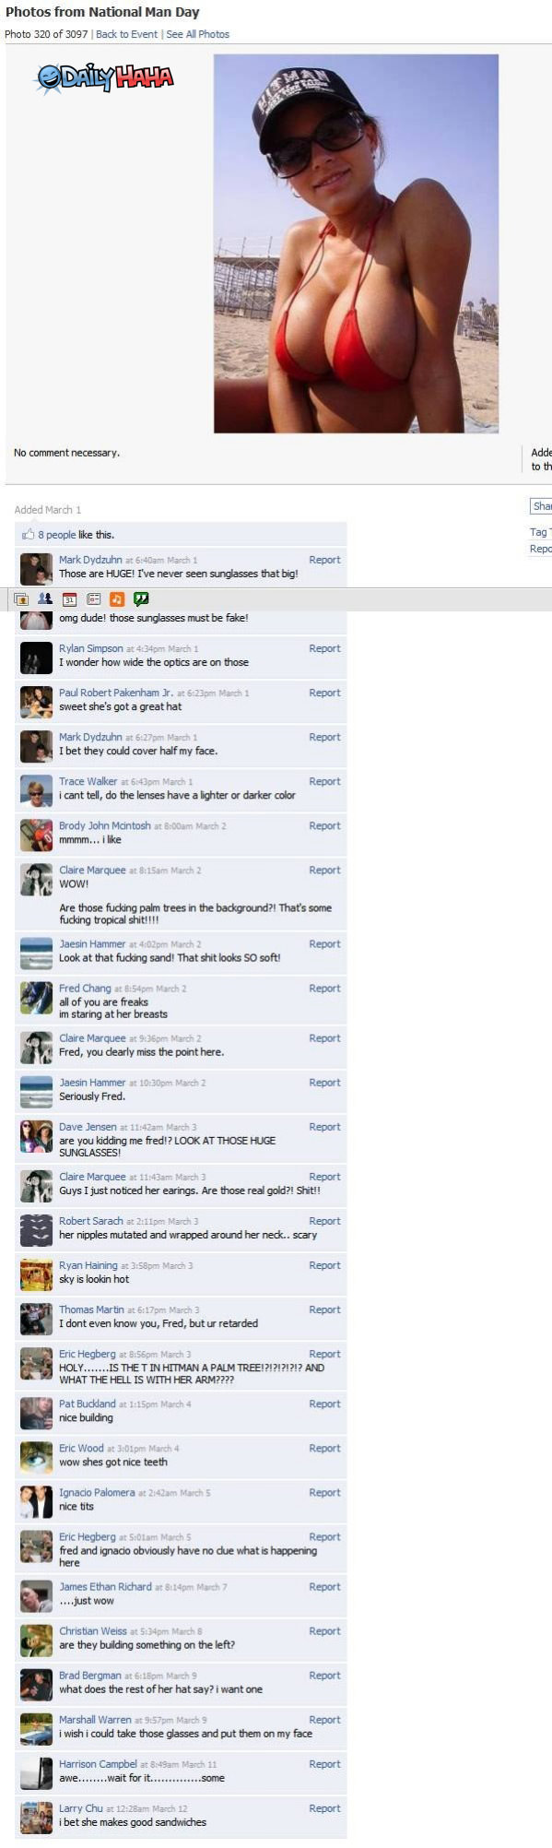Image resolution: width=552 pixels, height=1848 pixels.
Task: Open Eric Wood's profile picture
Action: pos(36,1457)
